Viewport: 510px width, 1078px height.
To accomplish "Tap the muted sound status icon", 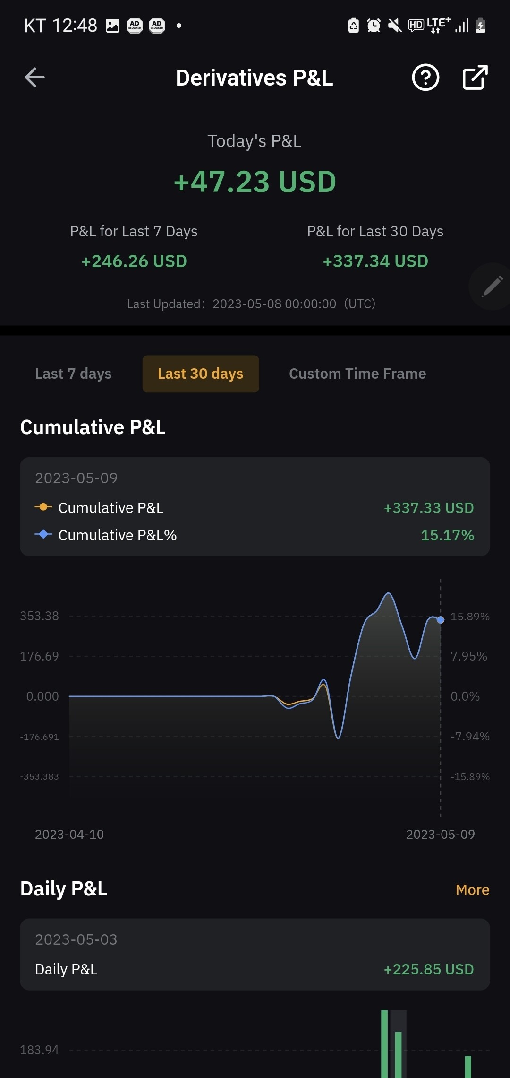I will click(x=394, y=26).
